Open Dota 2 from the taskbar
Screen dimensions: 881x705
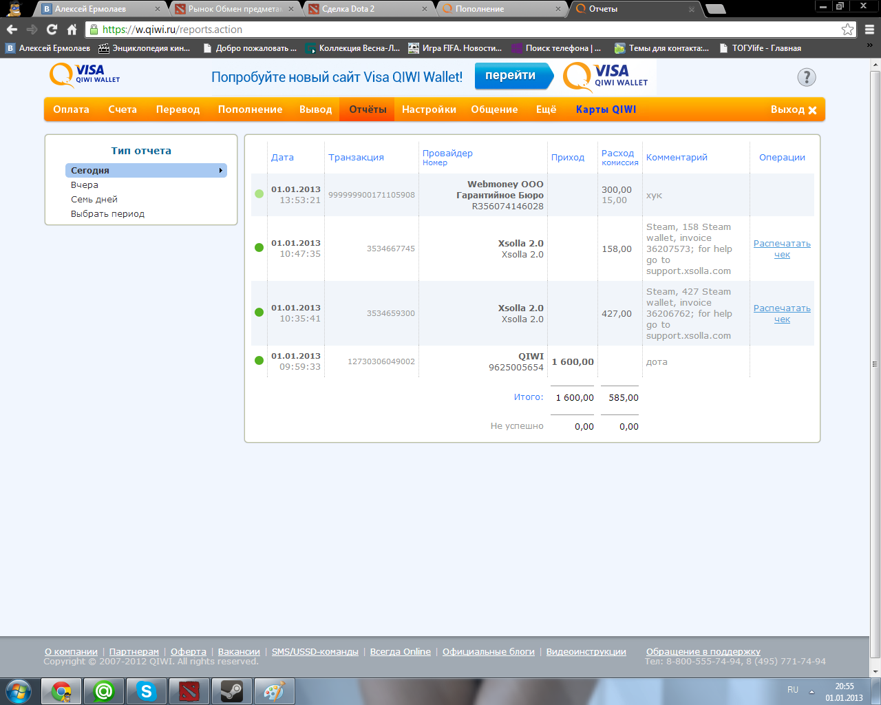click(189, 691)
